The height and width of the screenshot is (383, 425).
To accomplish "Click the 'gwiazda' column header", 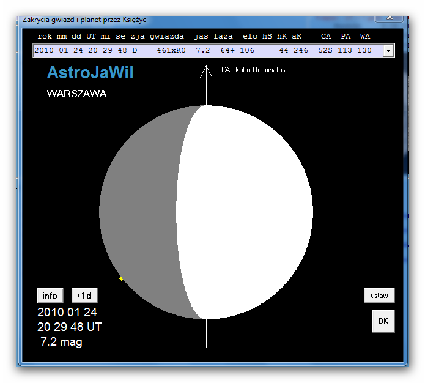I will click(167, 37).
